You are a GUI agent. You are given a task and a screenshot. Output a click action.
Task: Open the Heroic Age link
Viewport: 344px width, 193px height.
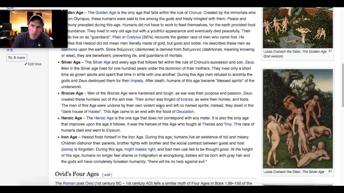tap(104, 118)
